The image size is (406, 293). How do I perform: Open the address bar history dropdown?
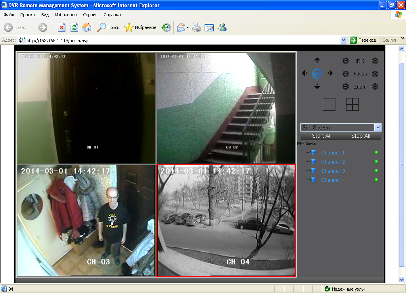tap(344, 40)
